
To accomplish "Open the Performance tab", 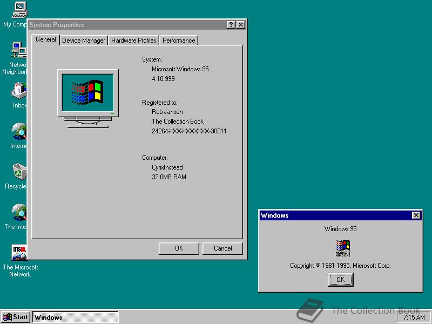I will pos(179,40).
